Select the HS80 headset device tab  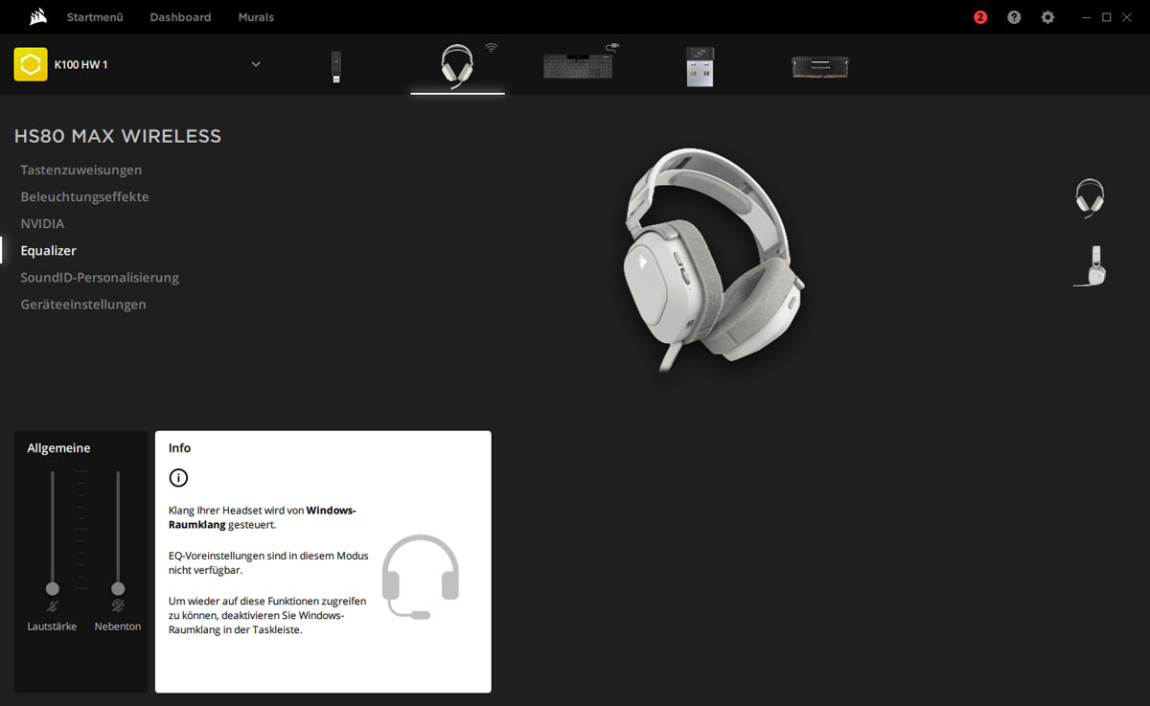click(457, 66)
